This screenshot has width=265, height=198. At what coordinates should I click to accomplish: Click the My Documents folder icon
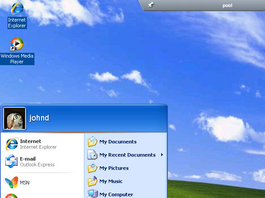tap(92, 142)
